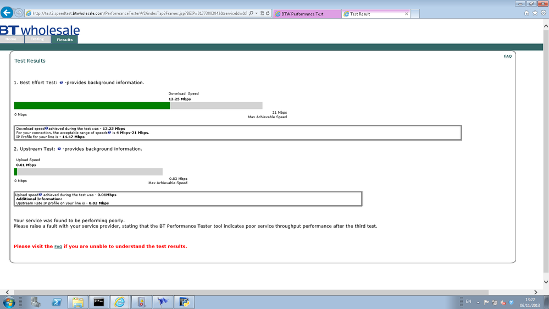Open the taskbar app with red stop icon
Viewport: 549px width, 309px height.
click(141, 302)
